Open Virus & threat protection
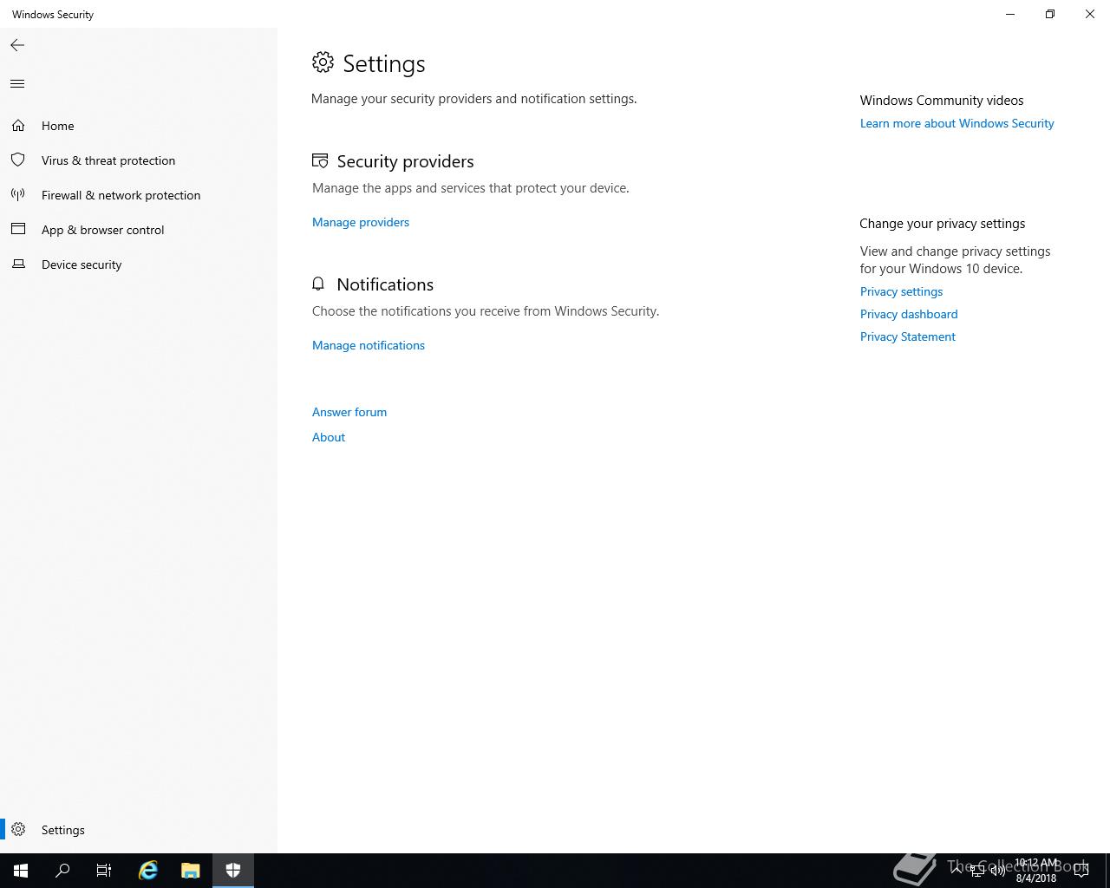Image resolution: width=1110 pixels, height=888 pixels. click(139, 160)
